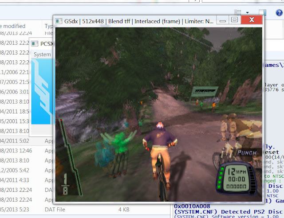Viewport: 284px width, 218px height.
Task: Select the file row dated 07/2005 21:5
Action: coord(15,82)
